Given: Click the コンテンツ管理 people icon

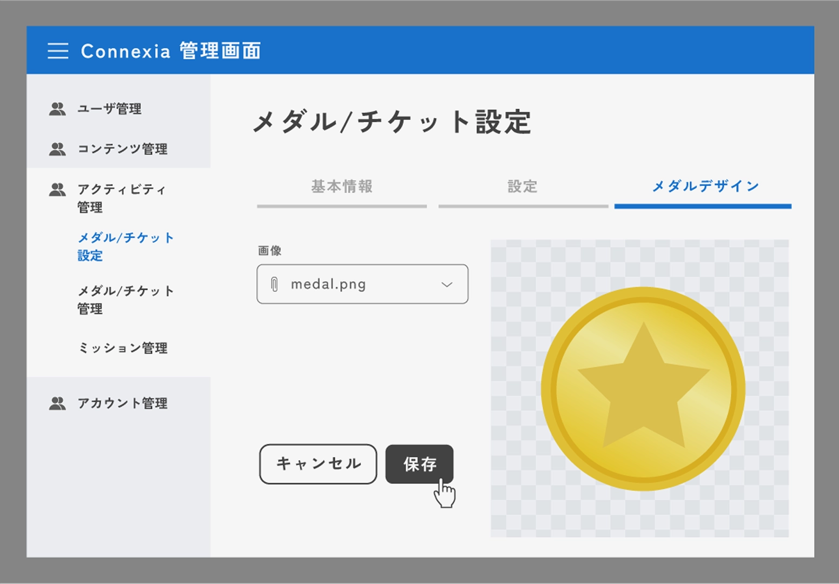Looking at the screenshot, I should click(57, 149).
